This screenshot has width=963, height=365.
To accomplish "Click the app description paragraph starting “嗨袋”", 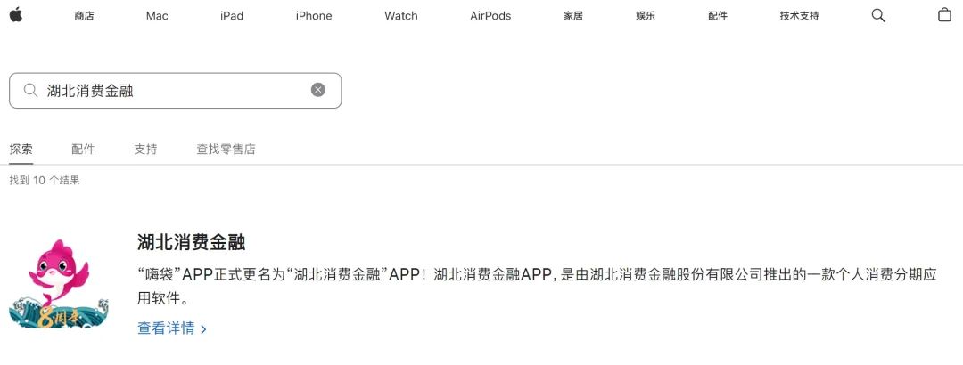I will (537, 287).
